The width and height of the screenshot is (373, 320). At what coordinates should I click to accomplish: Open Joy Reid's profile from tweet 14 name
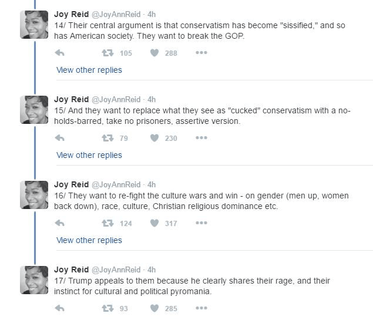coord(70,14)
